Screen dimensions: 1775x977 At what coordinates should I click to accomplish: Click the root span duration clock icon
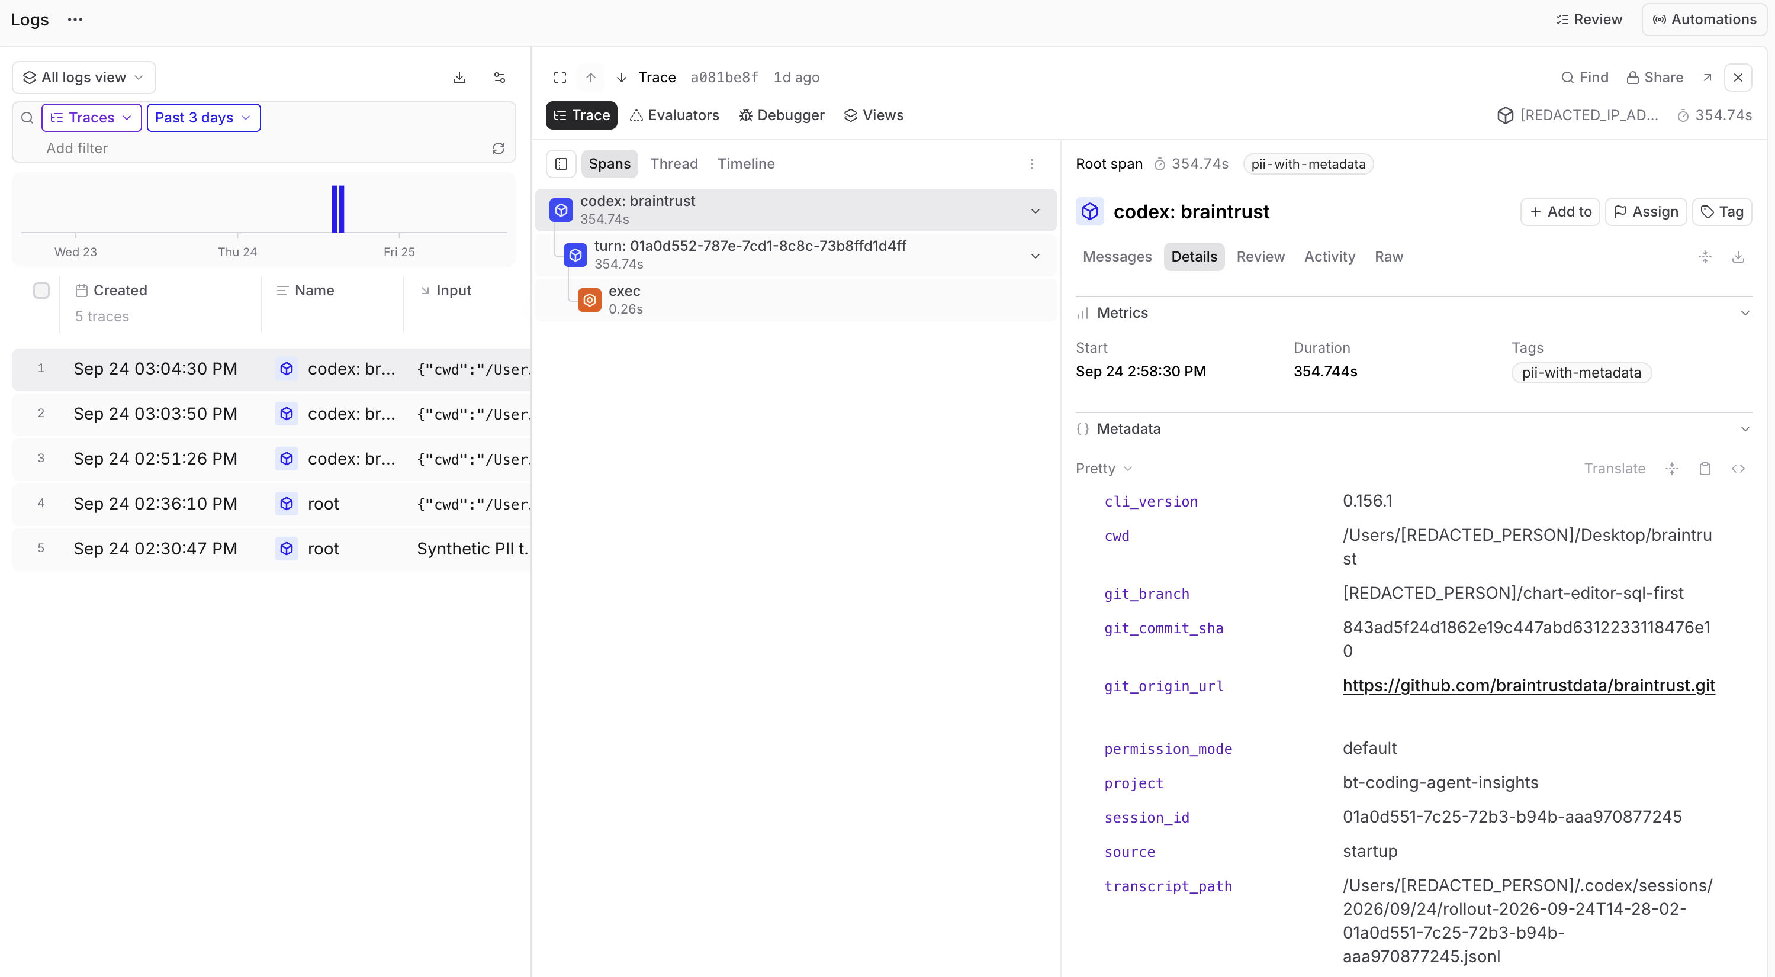click(1160, 164)
